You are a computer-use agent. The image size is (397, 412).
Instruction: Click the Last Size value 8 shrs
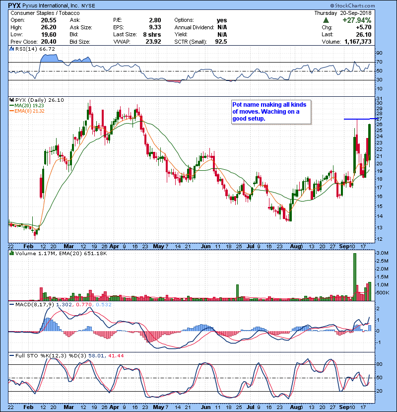(x=152, y=34)
